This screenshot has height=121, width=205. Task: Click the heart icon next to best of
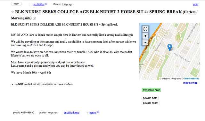(87, 113)
